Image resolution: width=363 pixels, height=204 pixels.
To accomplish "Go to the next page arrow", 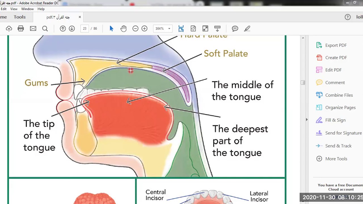I will click(x=72, y=29).
